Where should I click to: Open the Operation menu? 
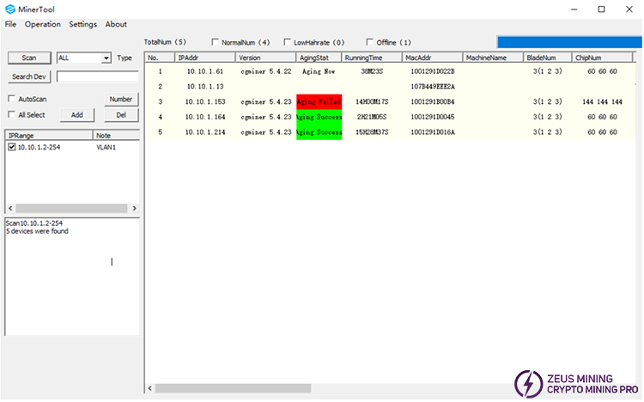43,24
